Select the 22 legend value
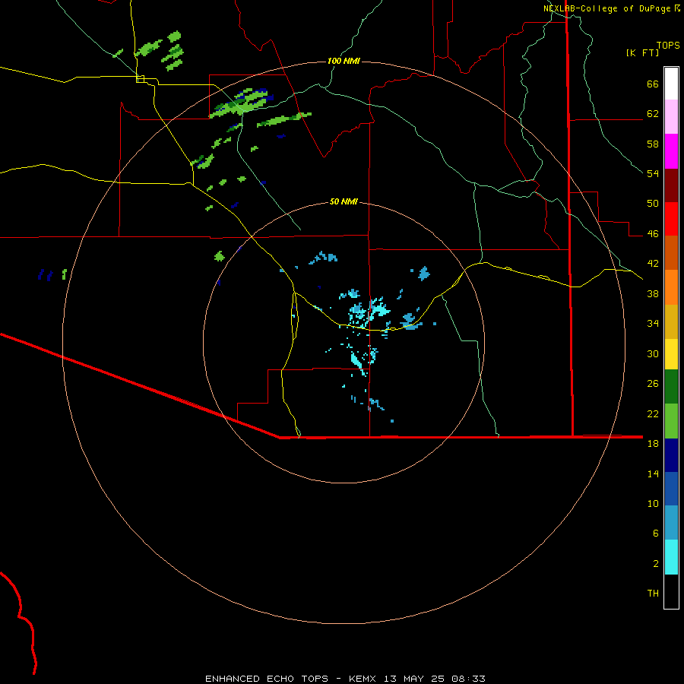684x684 pixels. pos(653,413)
